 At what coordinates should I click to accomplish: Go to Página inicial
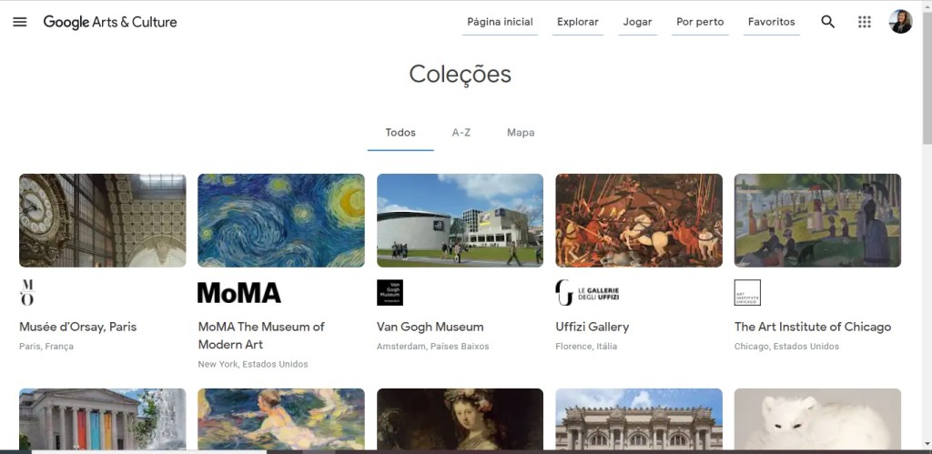click(500, 22)
